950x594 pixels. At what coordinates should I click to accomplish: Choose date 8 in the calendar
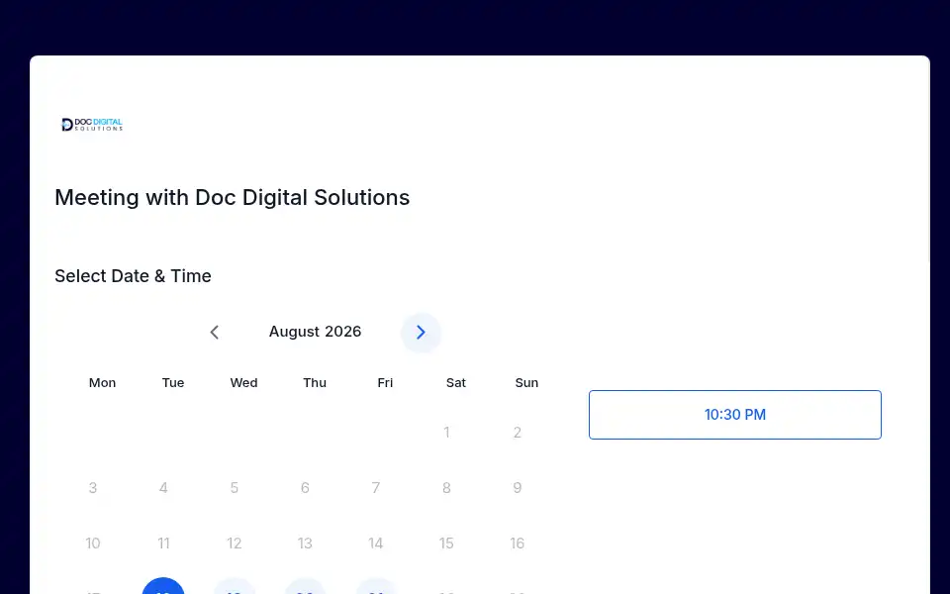[446, 488]
